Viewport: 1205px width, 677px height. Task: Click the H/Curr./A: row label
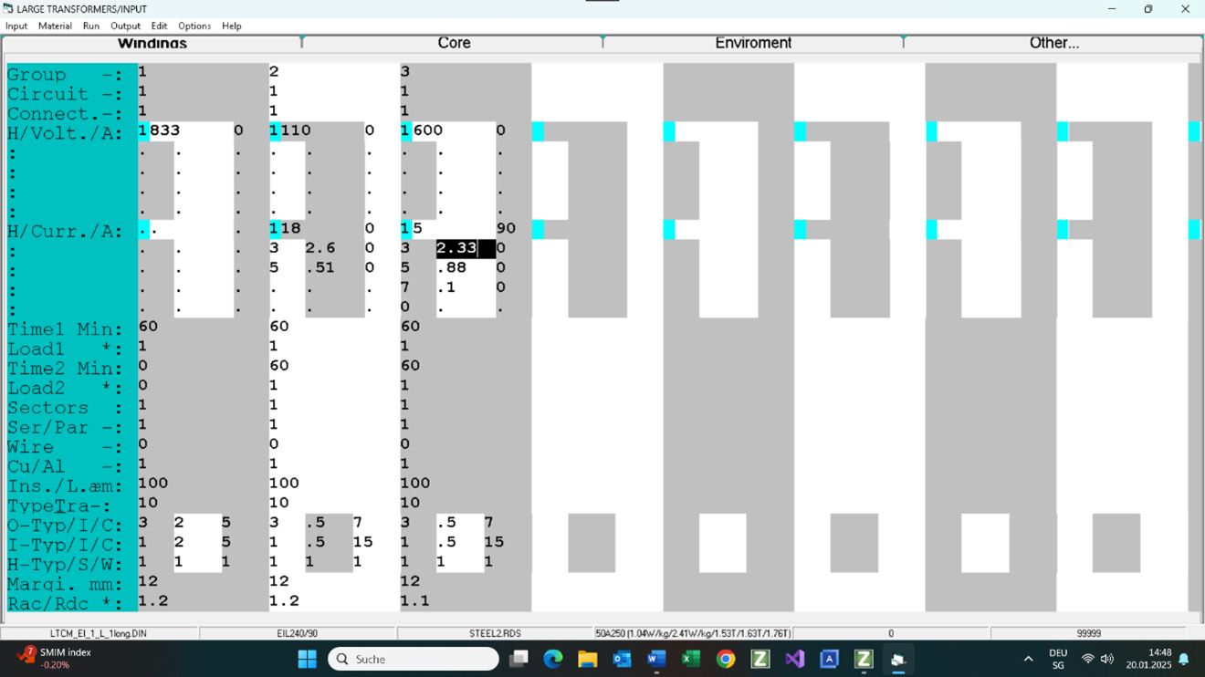point(64,232)
